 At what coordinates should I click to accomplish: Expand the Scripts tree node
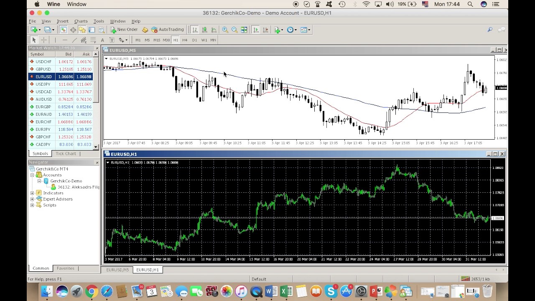click(x=32, y=205)
